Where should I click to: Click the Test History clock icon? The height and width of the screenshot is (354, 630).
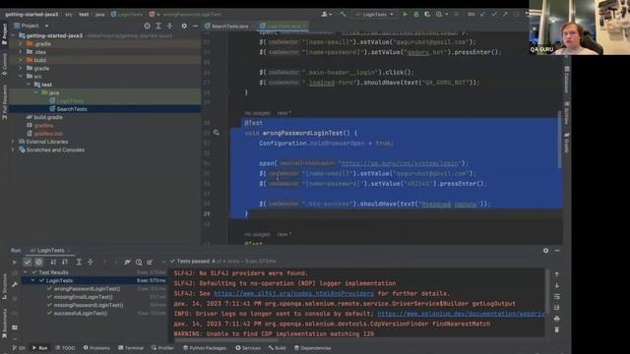[x=139, y=263]
